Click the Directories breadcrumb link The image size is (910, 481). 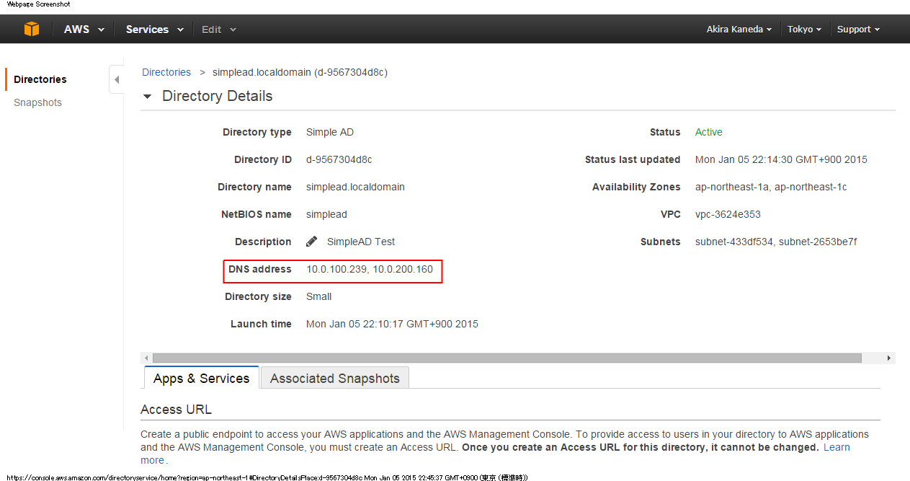tap(166, 72)
